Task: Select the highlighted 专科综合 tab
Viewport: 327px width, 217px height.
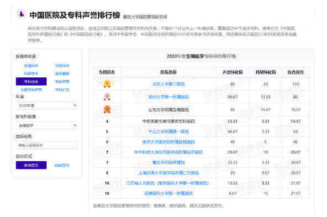Action: (31, 82)
